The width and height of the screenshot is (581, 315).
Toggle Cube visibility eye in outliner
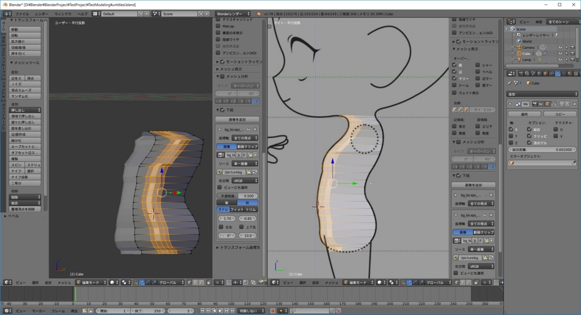pyautogui.click(x=560, y=53)
